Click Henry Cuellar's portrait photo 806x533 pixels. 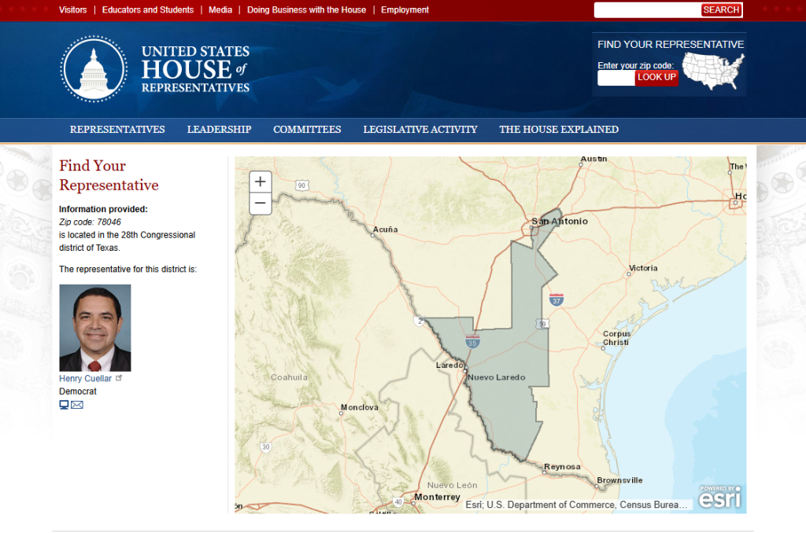pos(95,328)
